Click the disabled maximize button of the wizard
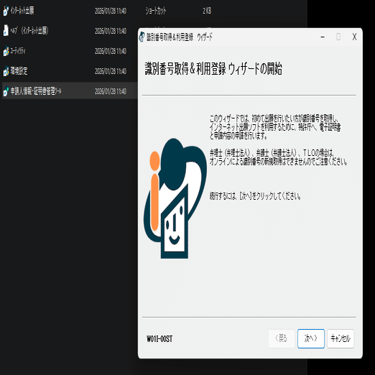The height and width of the screenshot is (375, 375). pos(338,37)
